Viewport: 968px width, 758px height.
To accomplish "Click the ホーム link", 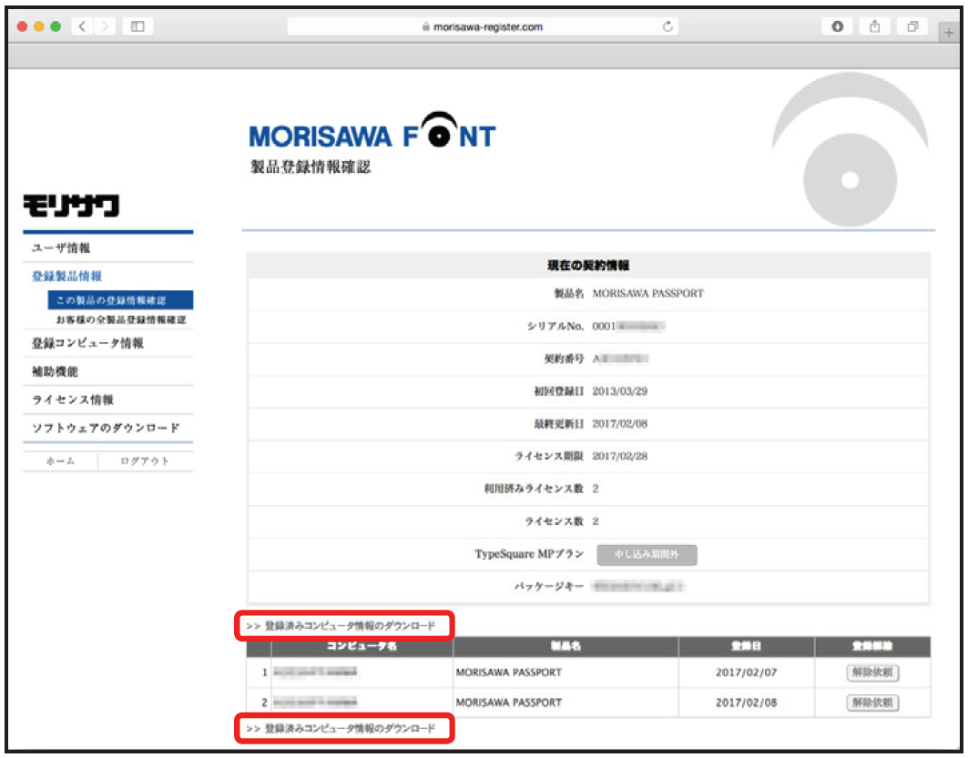I will click(x=60, y=460).
